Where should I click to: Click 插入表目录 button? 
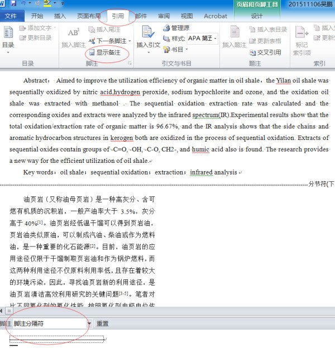click(x=268, y=30)
